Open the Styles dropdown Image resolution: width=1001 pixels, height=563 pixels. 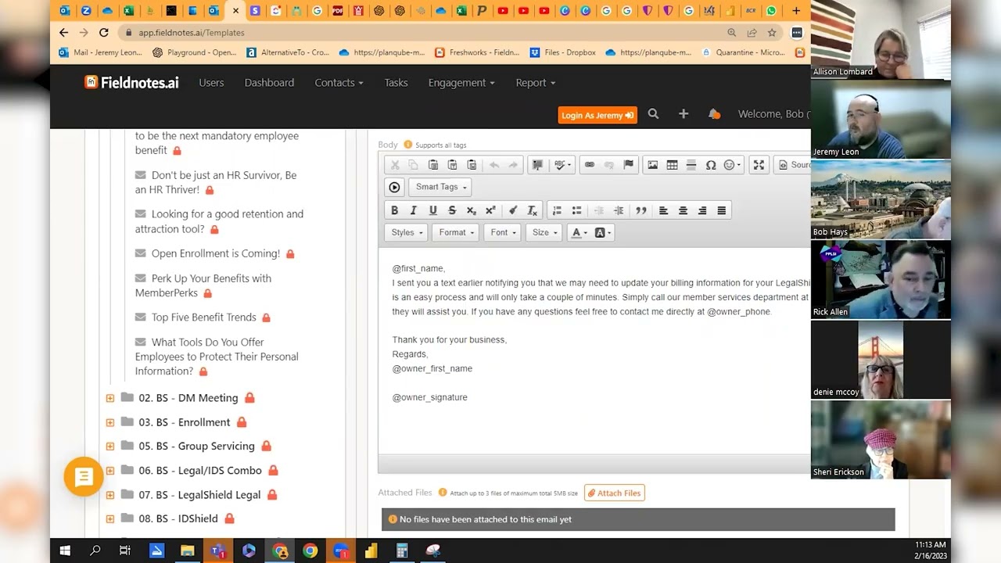pyautogui.click(x=407, y=232)
